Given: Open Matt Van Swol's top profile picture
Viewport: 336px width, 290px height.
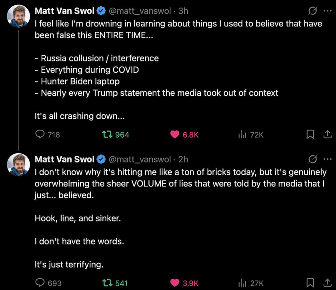Looking at the screenshot, I should coord(18,16).
